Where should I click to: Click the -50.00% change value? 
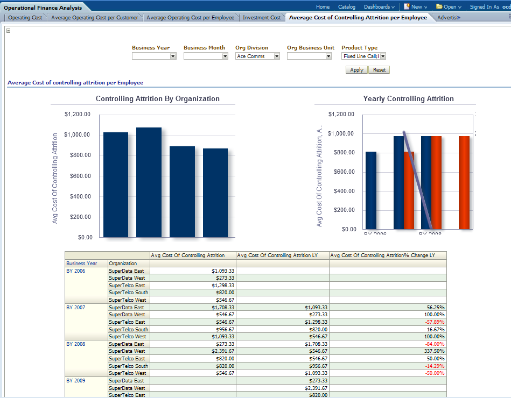pyautogui.click(x=435, y=373)
